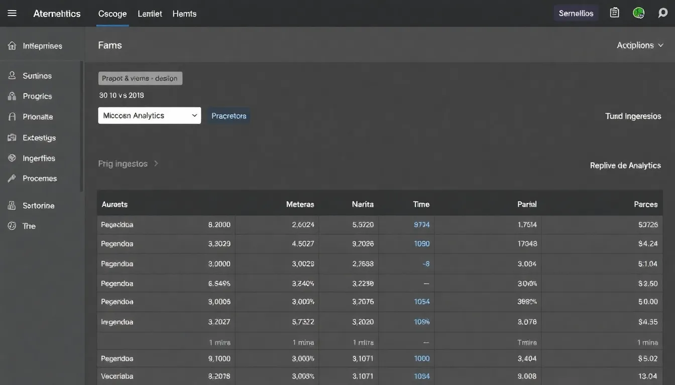This screenshot has height=385, width=675.
Task: Select Extestigs in the sidebar
Action: 39,137
